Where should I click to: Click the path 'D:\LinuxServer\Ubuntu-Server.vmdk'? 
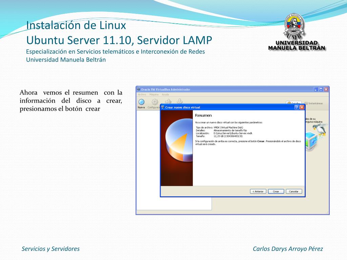click(233, 133)
